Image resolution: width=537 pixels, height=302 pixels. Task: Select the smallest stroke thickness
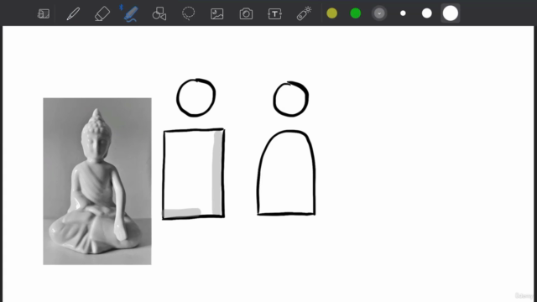tap(403, 13)
